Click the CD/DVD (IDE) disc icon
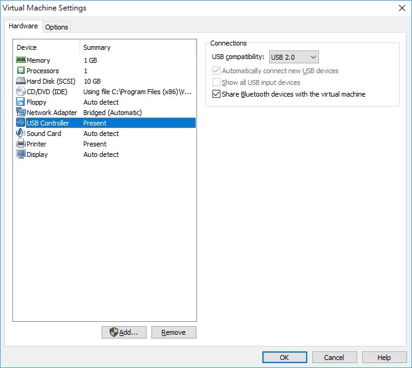 (21, 91)
